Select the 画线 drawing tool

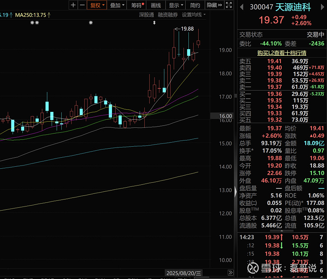(x=156, y=5)
